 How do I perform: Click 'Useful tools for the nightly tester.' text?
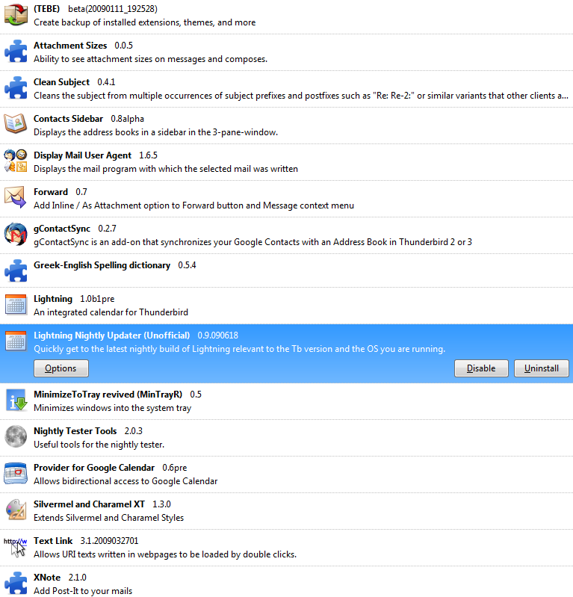point(99,445)
